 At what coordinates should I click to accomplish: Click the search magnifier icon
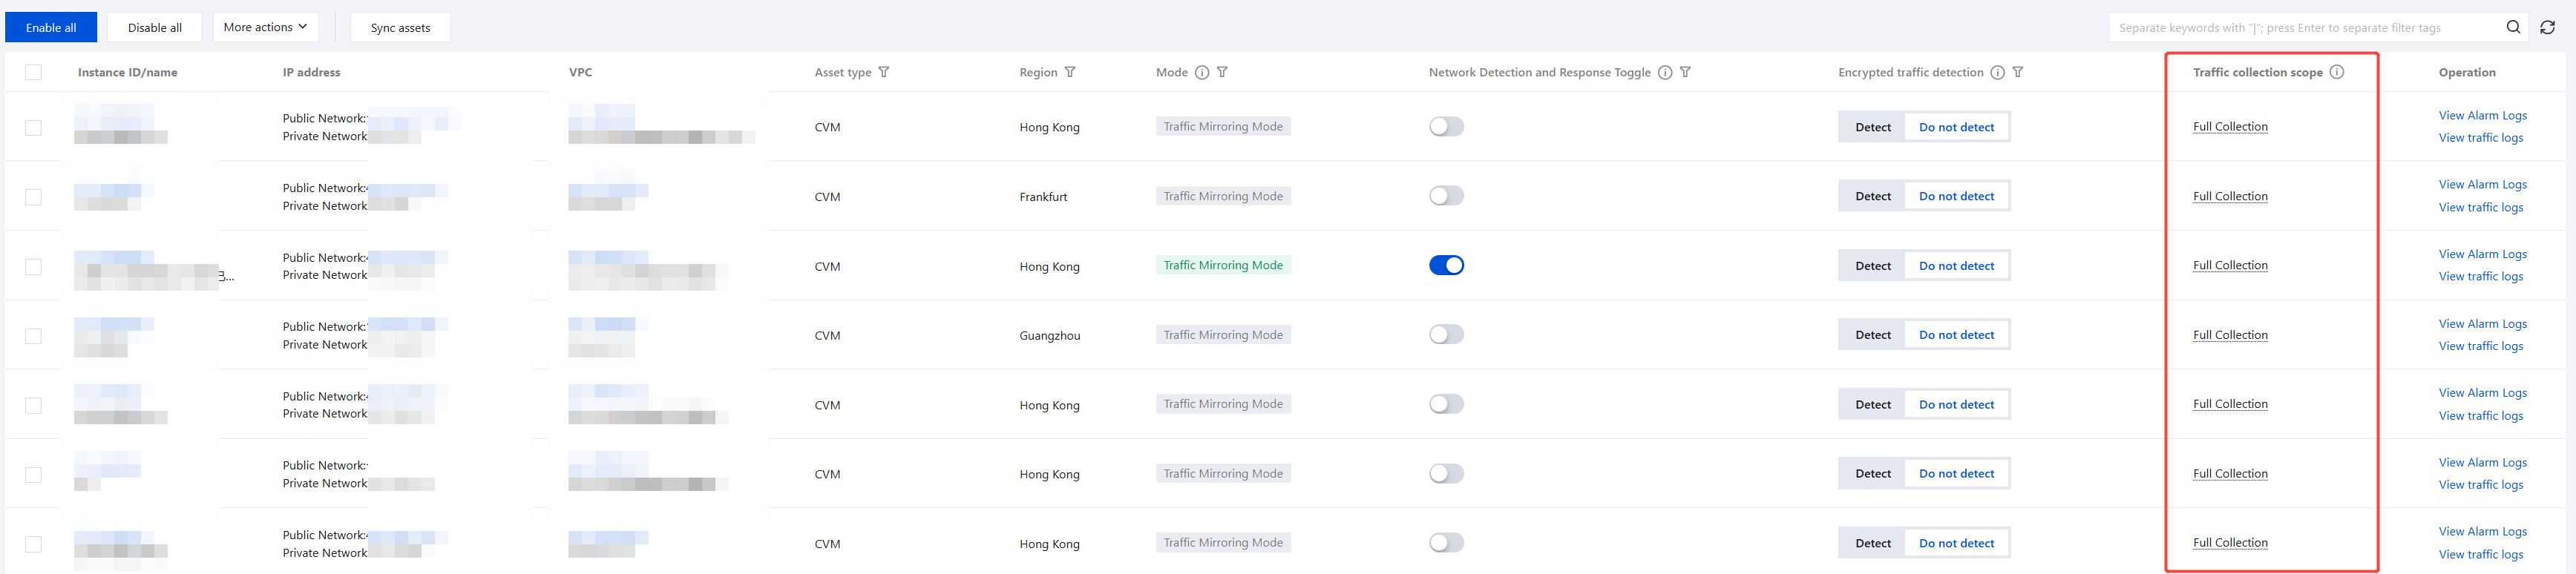tap(2512, 27)
